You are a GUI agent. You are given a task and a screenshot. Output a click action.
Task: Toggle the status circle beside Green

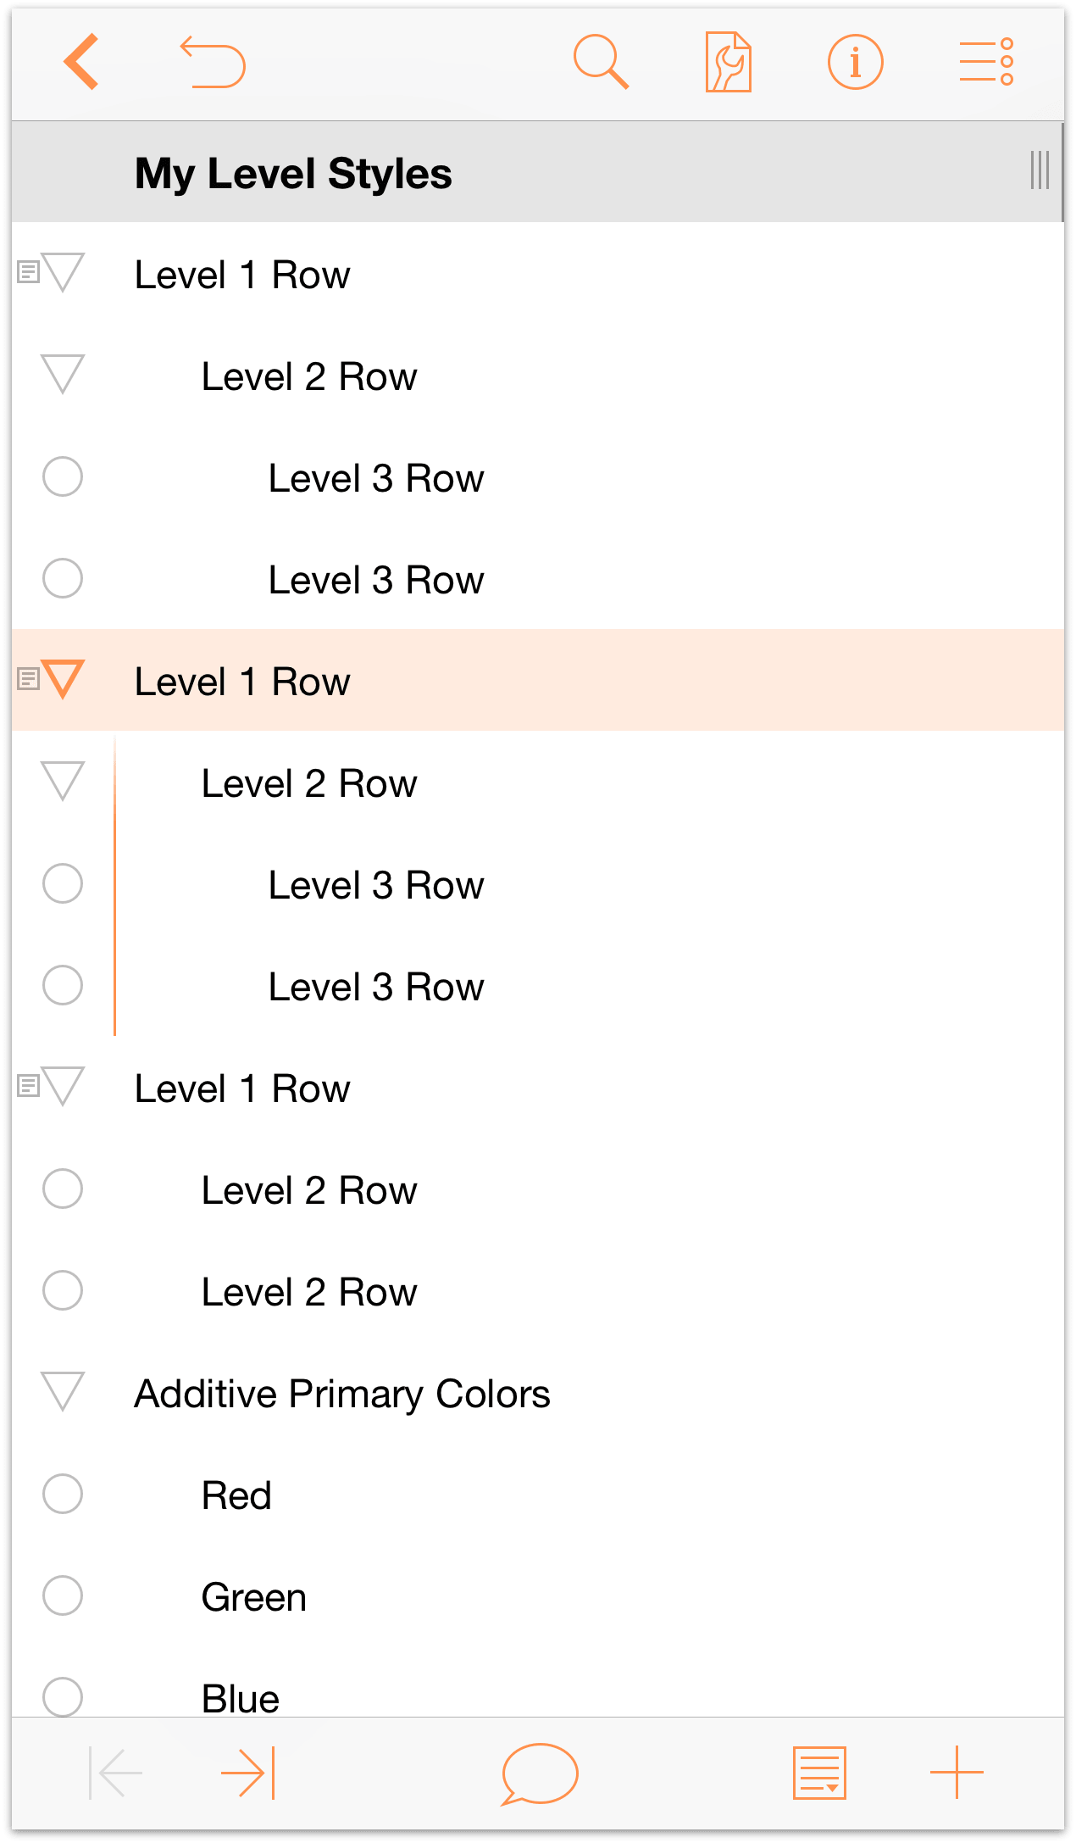click(63, 1595)
